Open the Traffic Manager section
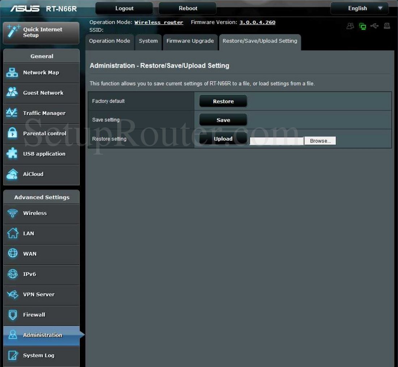398x367 pixels. tap(41, 114)
